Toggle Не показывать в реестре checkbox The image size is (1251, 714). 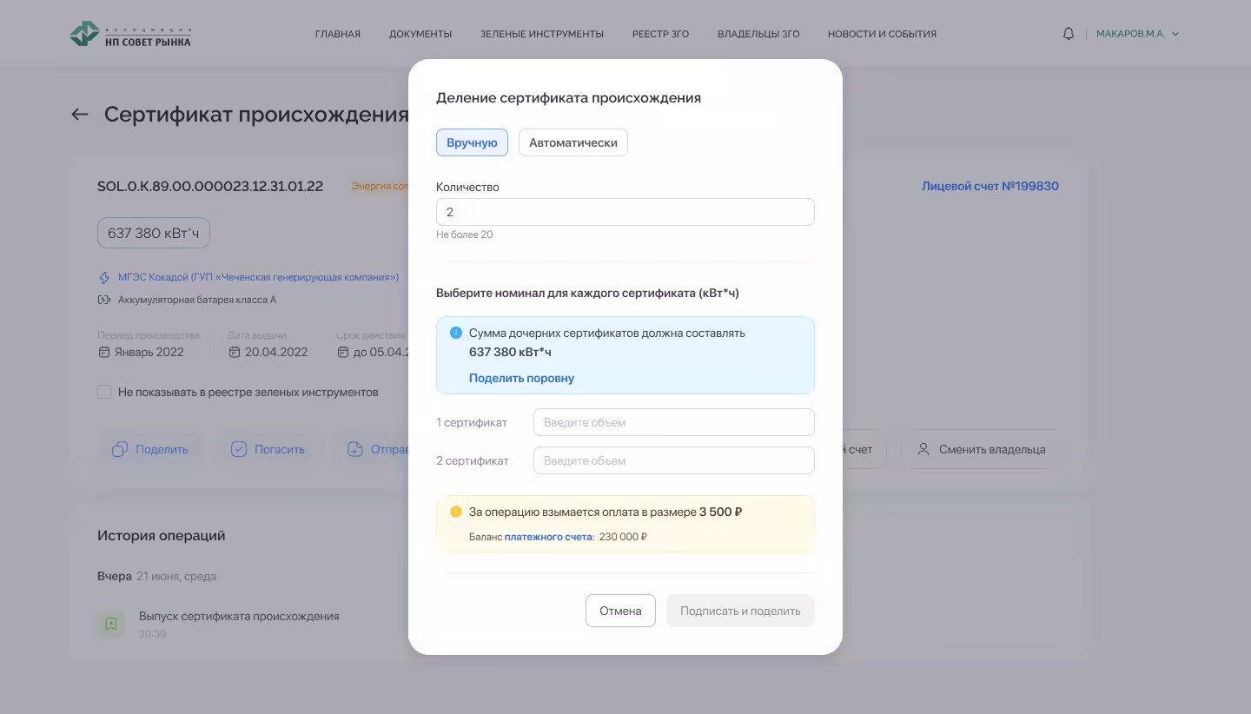pyautogui.click(x=104, y=392)
